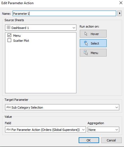Click the Select action cursor icon

[86, 43]
